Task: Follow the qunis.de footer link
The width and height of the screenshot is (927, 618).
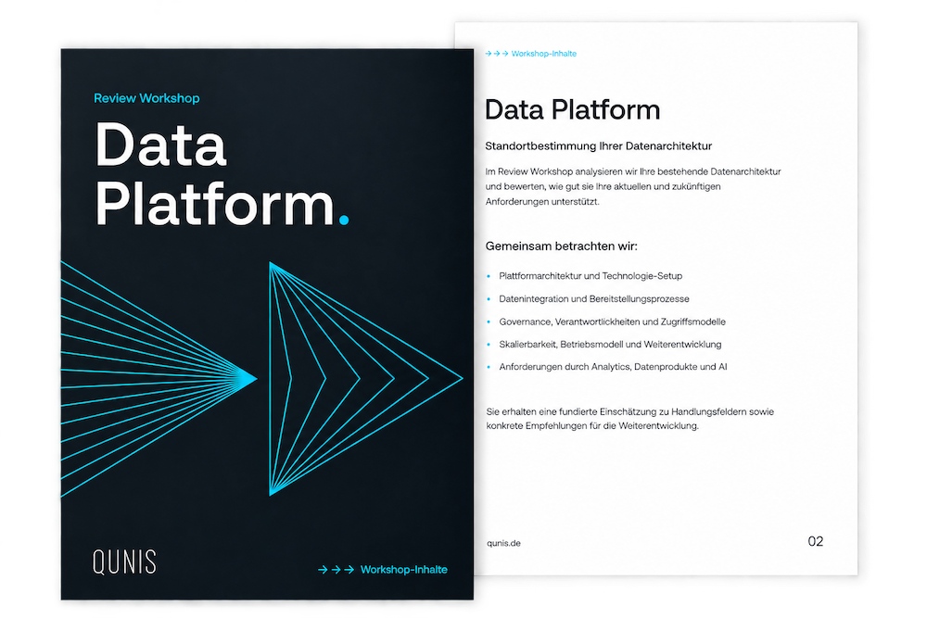Action: click(x=503, y=543)
